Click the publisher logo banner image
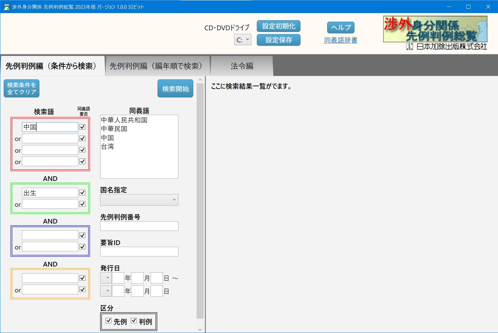The image size is (498, 333). 435,33
